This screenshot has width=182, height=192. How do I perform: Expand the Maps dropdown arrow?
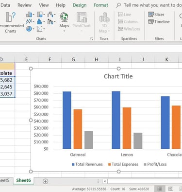pyautogui.click(x=64, y=31)
